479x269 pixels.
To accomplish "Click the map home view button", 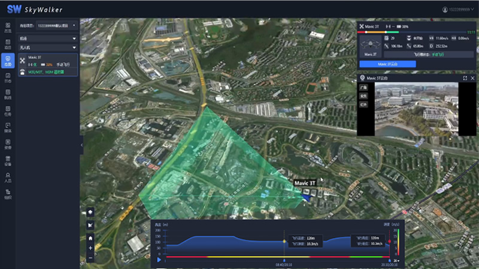I will [90, 237].
